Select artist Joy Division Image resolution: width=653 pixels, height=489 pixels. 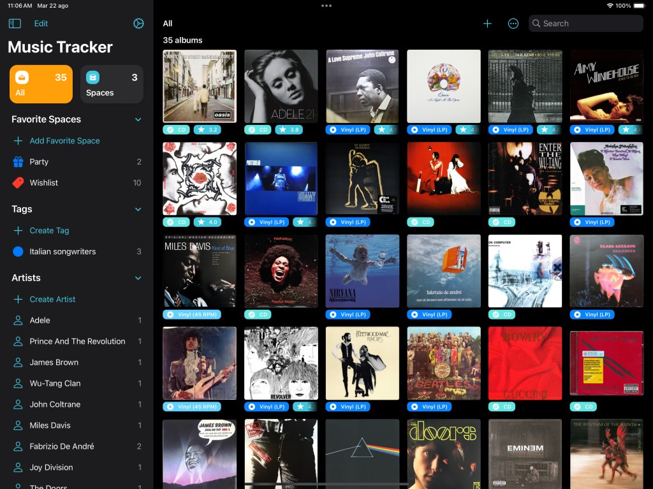tap(77, 467)
